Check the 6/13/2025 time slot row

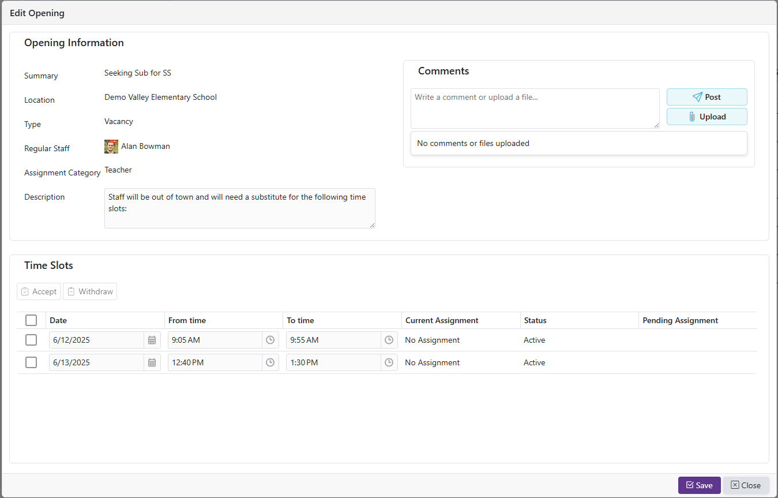point(31,362)
